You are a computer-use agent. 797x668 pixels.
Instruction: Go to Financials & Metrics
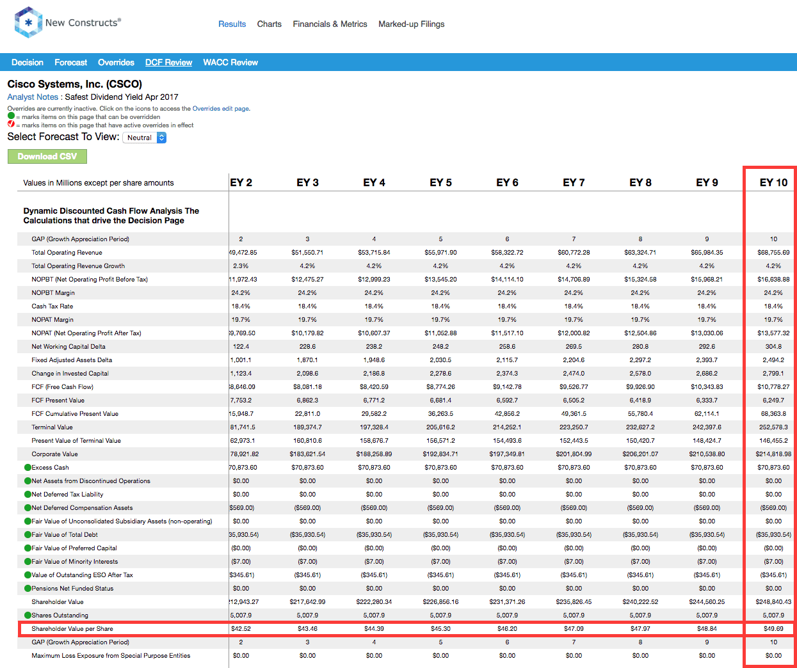330,24
